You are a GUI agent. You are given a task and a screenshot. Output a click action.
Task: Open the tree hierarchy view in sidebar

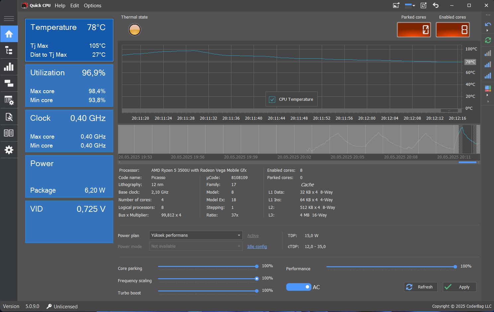[9, 50]
